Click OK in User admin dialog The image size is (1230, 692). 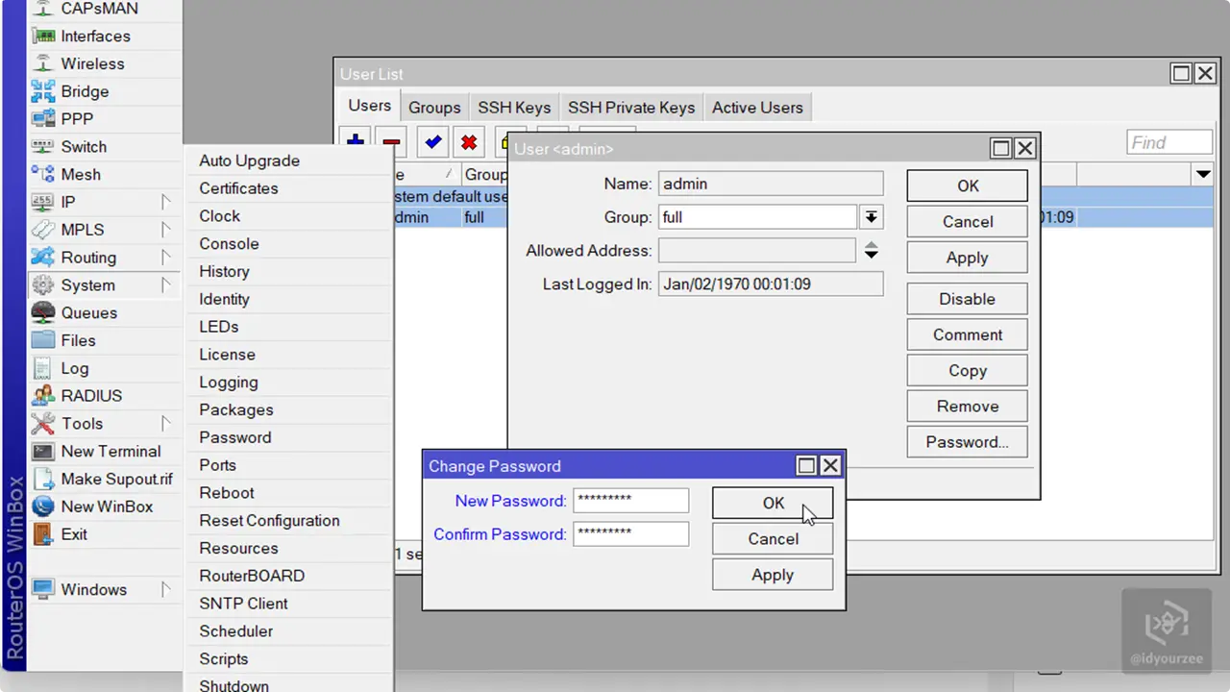click(x=967, y=185)
